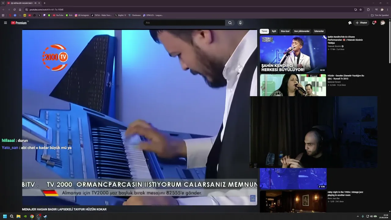Viewport: 391px width, 220px height.
Task: Reload the current page
Action: [x=14, y=9]
